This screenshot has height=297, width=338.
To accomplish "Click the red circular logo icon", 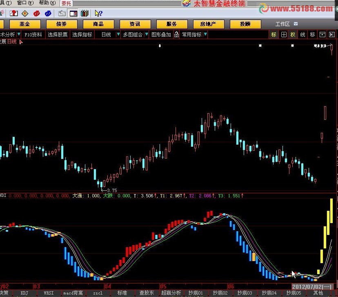I will (36, 13).
